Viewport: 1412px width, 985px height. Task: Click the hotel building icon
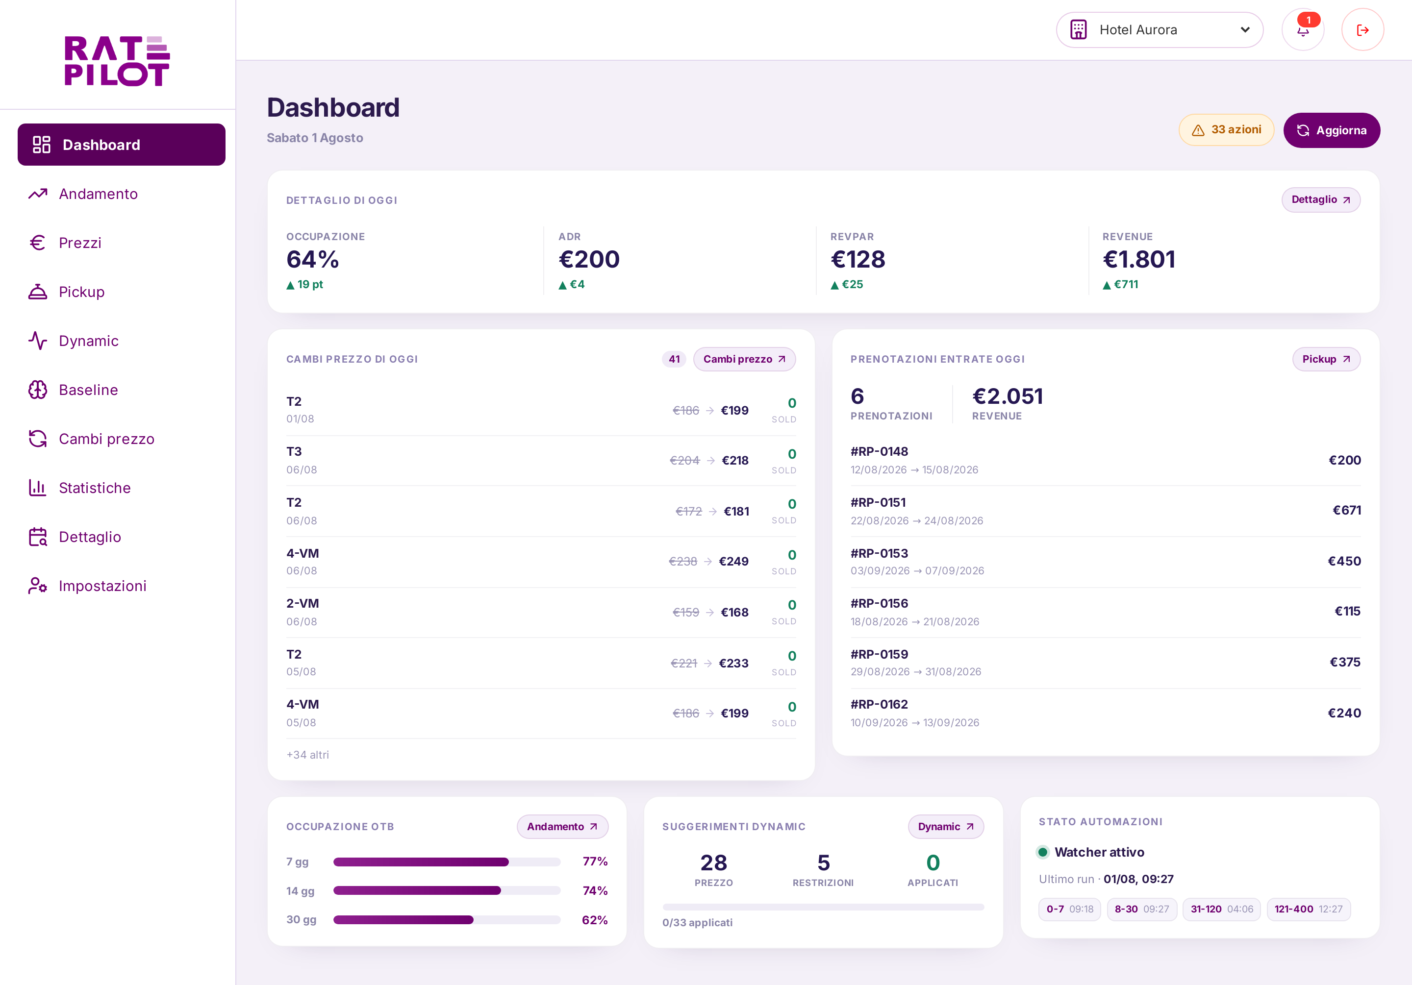pos(1079,29)
